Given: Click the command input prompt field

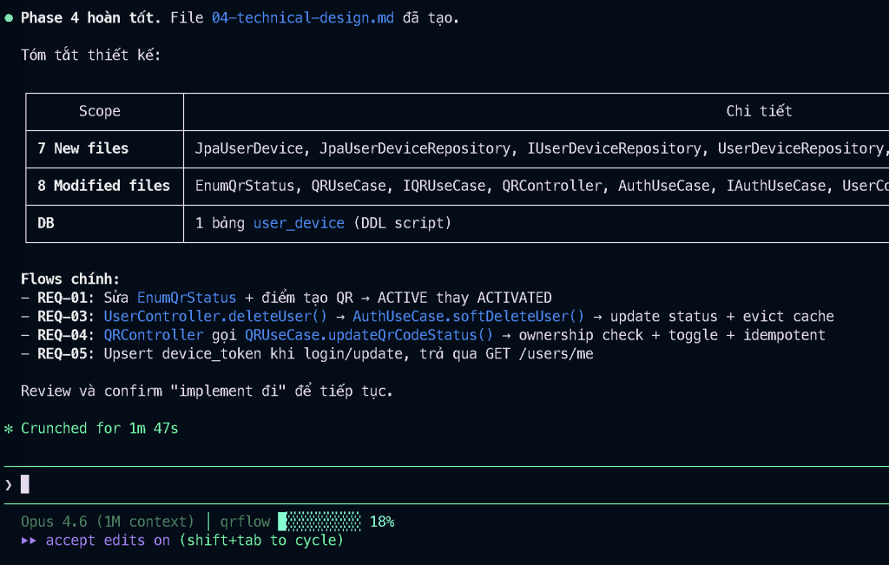Looking at the screenshot, I should tap(434, 484).
